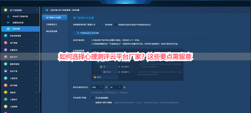The image size is (251, 113).
Task: Click the 部门/班级管理 menu icon
Action: coord(6,10)
